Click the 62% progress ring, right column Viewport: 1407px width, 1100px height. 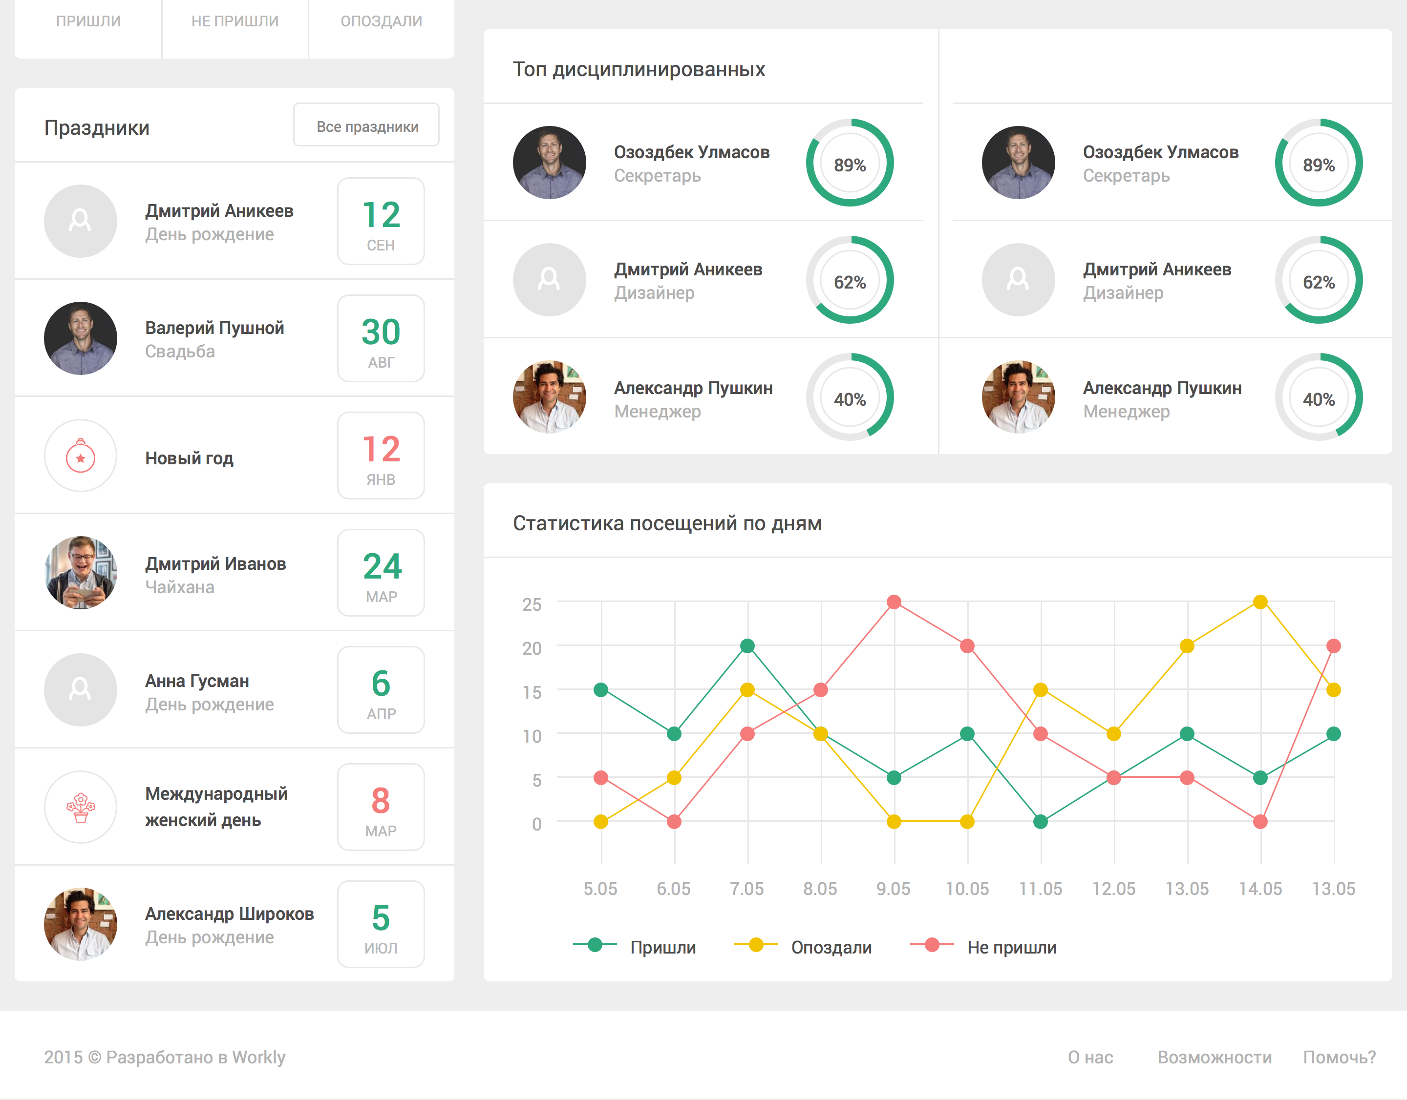coord(1319,279)
